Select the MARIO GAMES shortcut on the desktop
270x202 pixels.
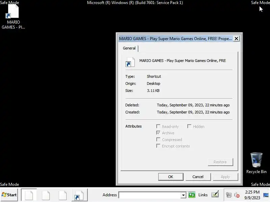tap(13, 17)
